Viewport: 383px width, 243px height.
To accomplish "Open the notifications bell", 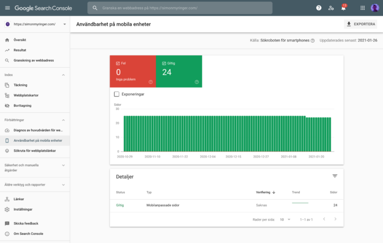I will click(344, 8).
